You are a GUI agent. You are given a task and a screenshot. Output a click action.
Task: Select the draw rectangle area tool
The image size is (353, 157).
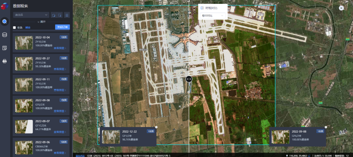point(60,15)
